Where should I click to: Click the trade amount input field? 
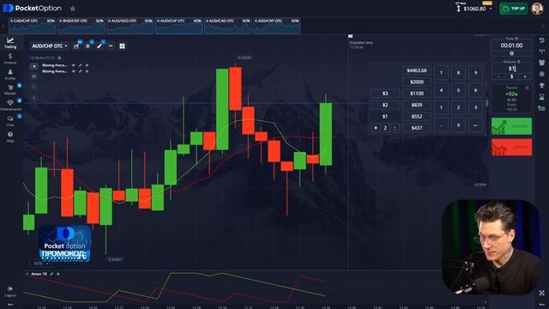click(511, 69)
